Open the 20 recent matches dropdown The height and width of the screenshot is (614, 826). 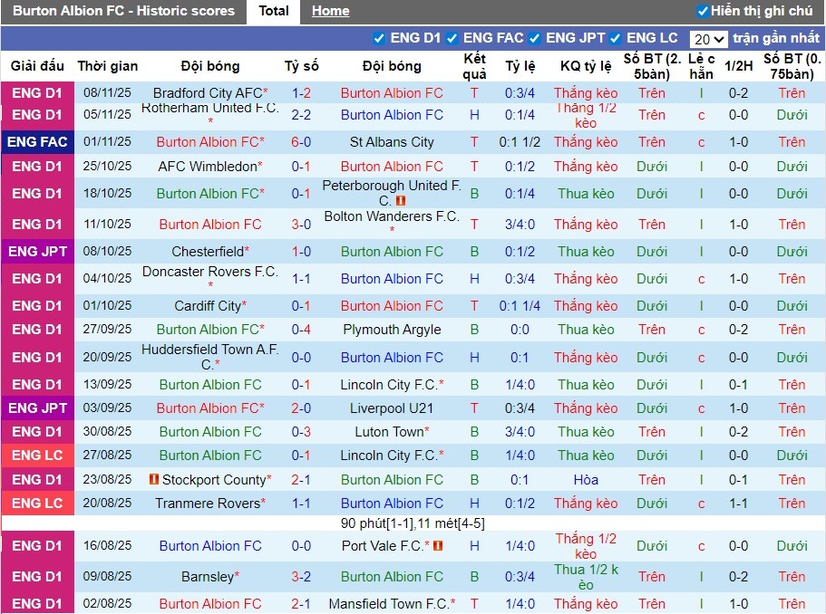pos(708,39)
